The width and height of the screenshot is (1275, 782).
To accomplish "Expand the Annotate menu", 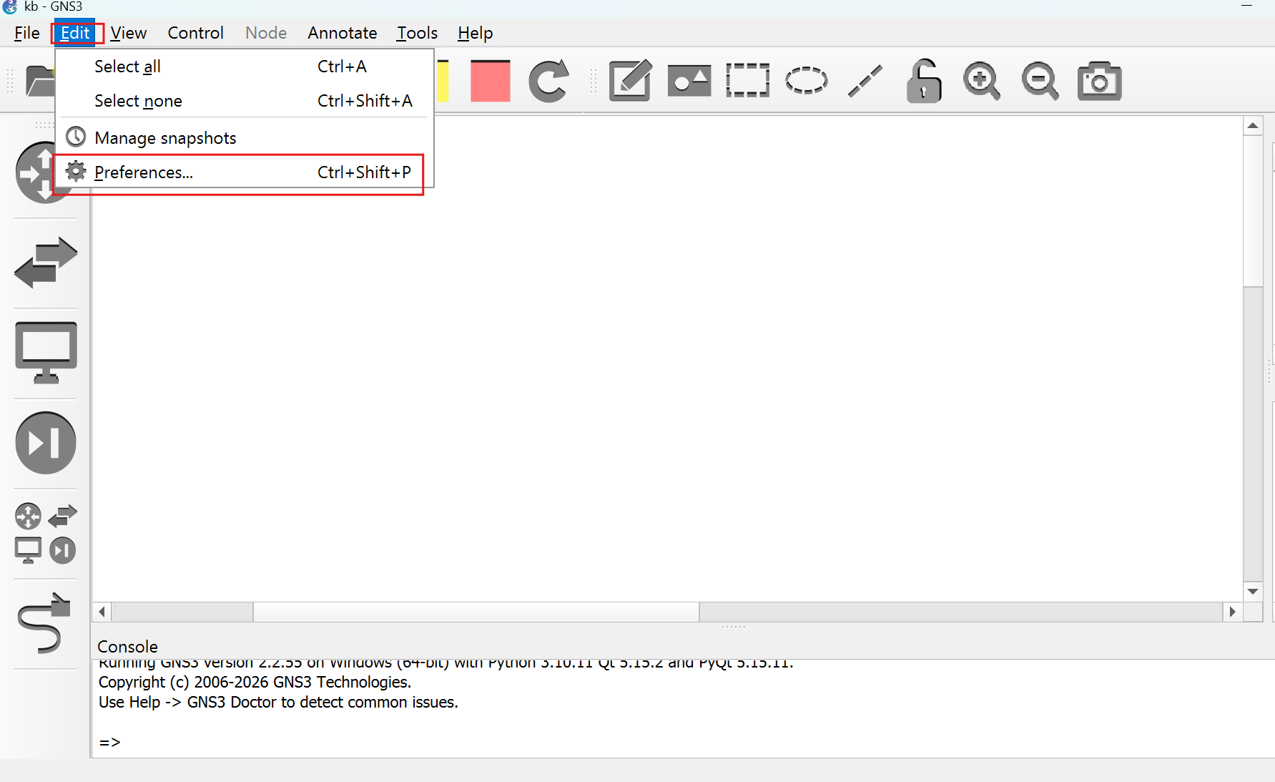I will (x=342, y=33).
